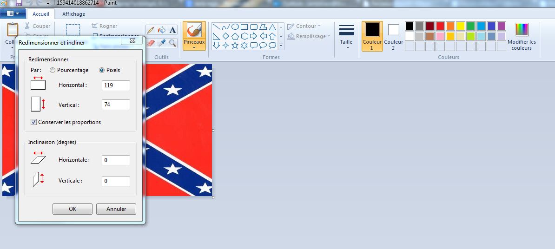Select the Pixels radio button
The image size is (555, 249).
point(102,70)
